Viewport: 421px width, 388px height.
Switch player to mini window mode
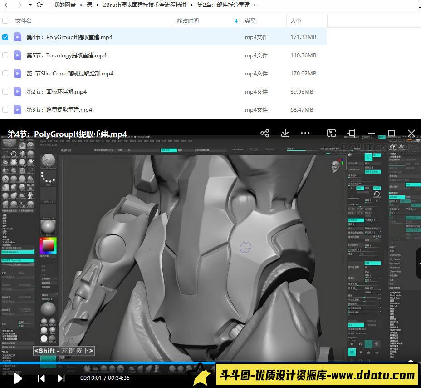[331, 133]
